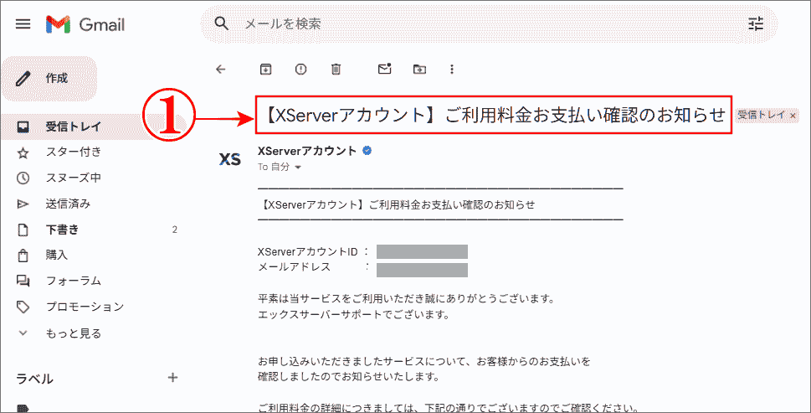Delete email with trash icon
811x413 pixels.
pyautogui.click(x=336, y=69)
